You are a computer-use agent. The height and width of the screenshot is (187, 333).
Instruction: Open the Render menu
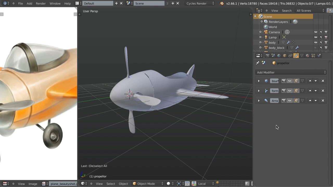(x=41, y=3)
